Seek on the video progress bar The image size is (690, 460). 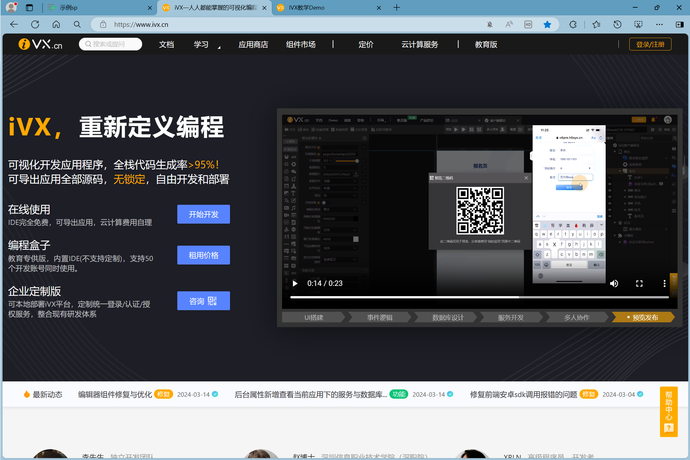tap(479, 297)
